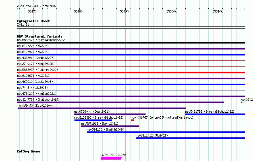
Task: Click the nsv6107009 (Wu2021) label
Action: [33, 52]
